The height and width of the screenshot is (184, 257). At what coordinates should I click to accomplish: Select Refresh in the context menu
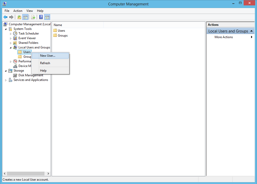[x=45, y=63]
